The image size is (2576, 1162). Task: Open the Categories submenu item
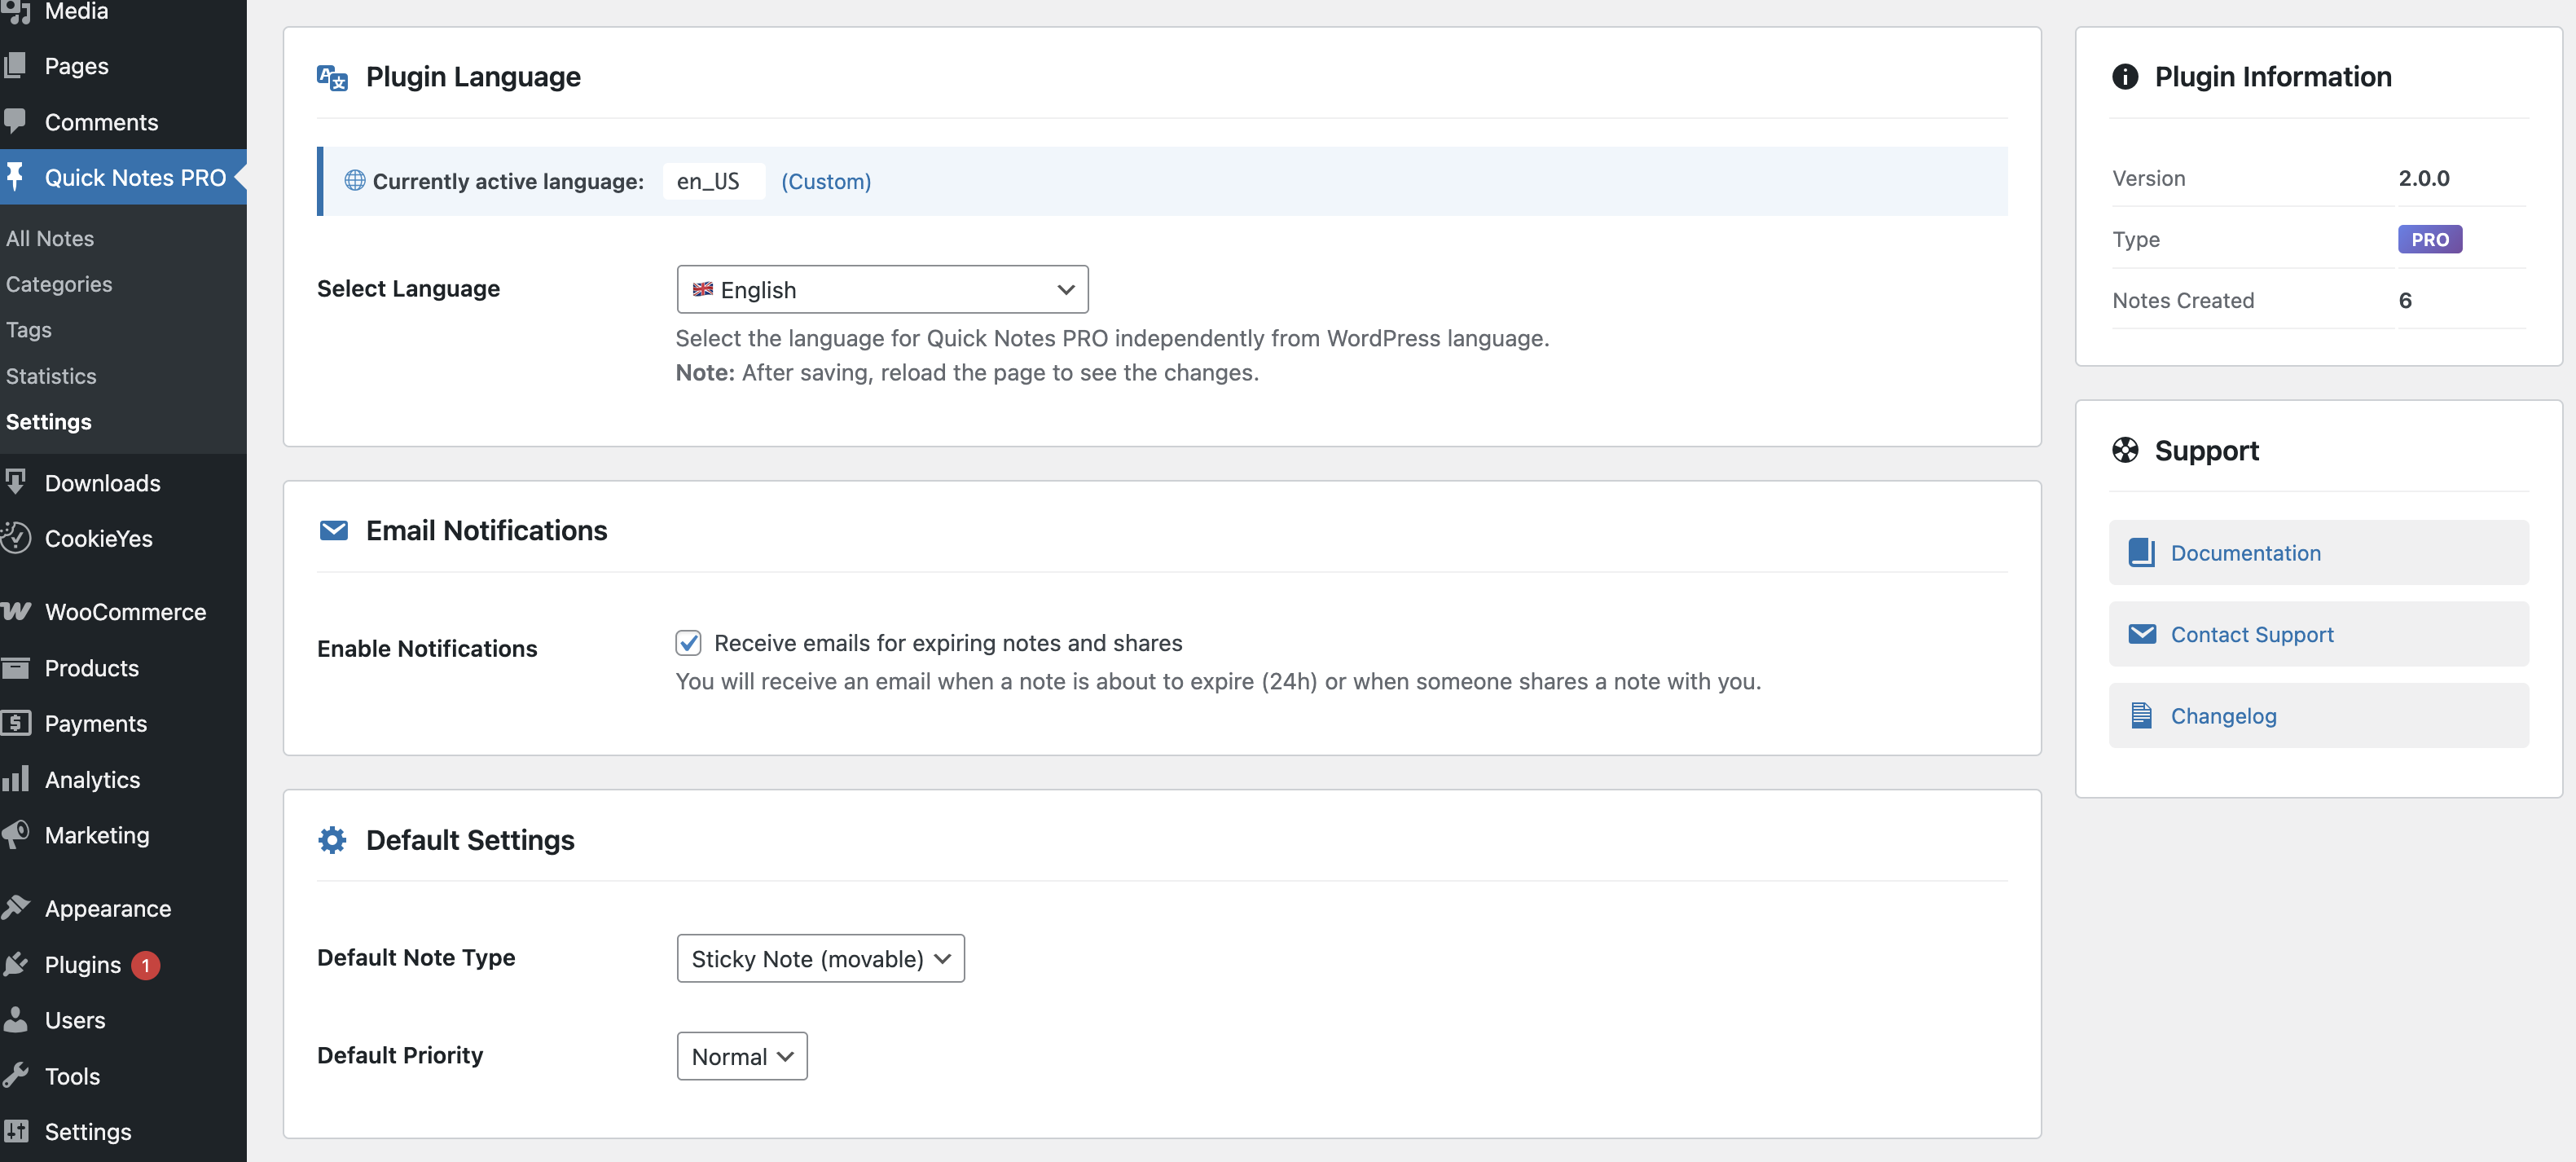coord(59,284)
